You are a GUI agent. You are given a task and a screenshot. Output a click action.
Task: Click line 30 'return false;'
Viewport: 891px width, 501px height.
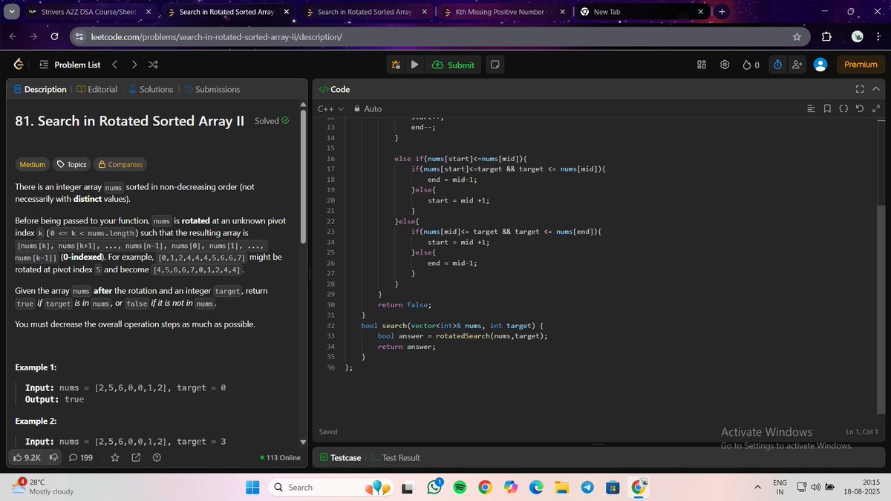404,305
